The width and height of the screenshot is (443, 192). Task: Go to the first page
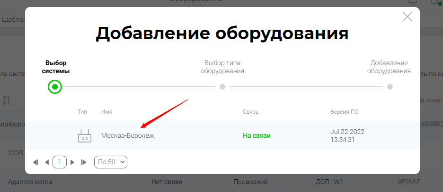[x=35, y=162]
